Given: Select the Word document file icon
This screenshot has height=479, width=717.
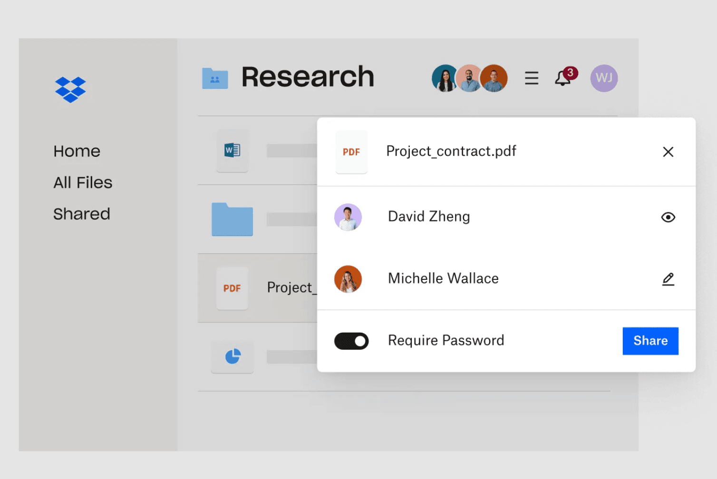Looking at the screenshot, I should [x=233, y=151].
